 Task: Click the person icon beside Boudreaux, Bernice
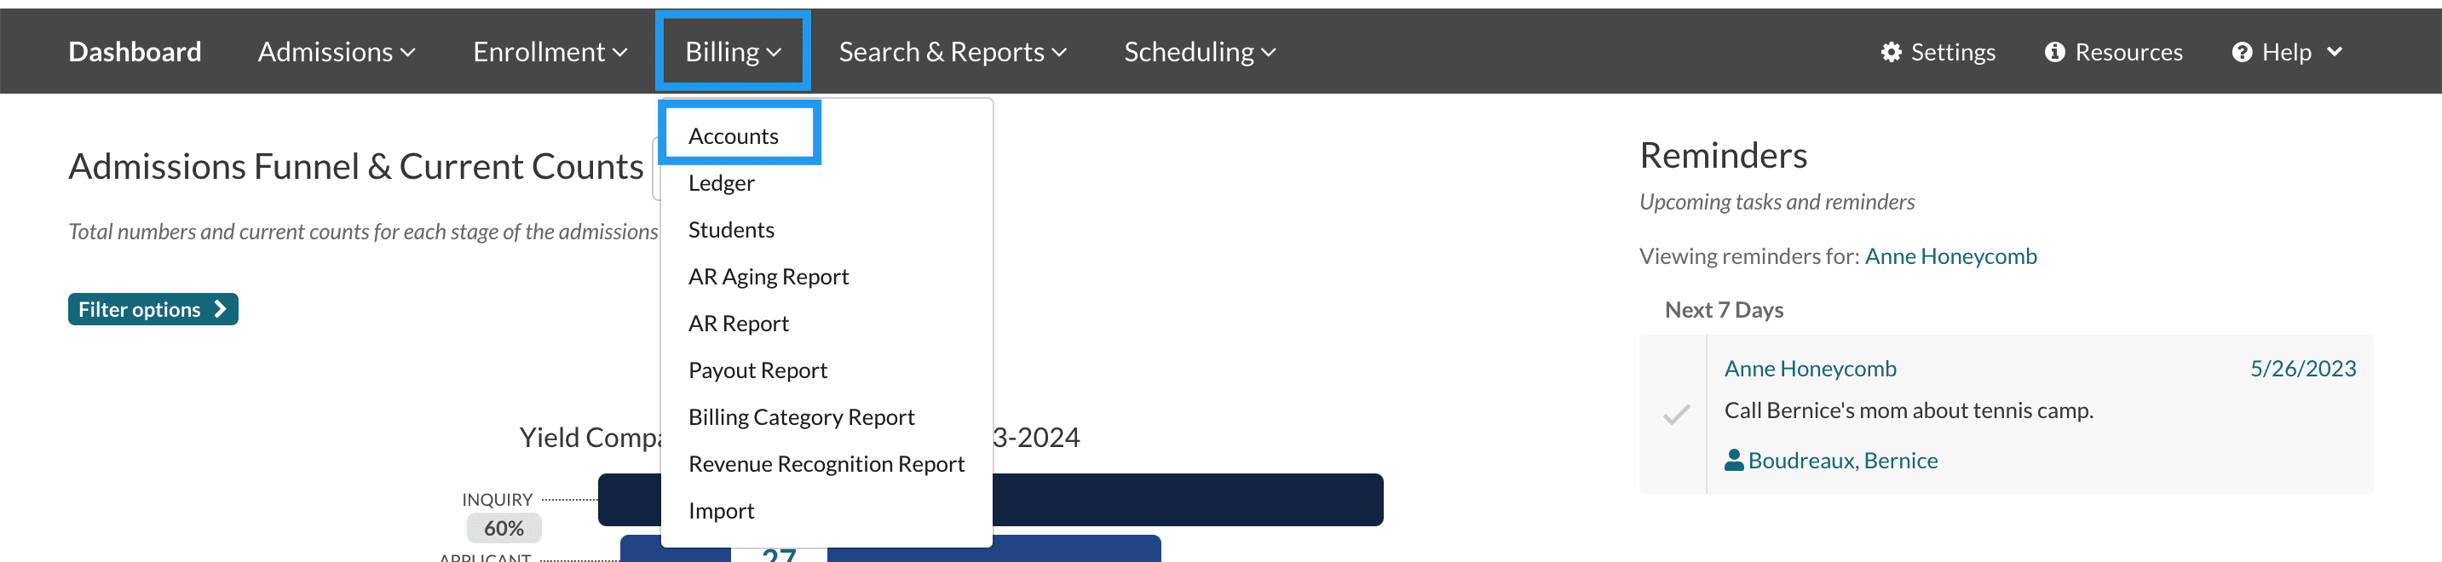[x=1733, y=461]
